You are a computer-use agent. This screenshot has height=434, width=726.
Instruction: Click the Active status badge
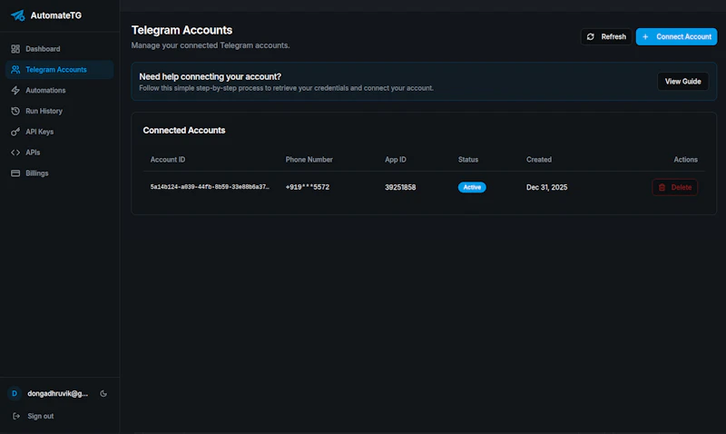coord(472,187)
